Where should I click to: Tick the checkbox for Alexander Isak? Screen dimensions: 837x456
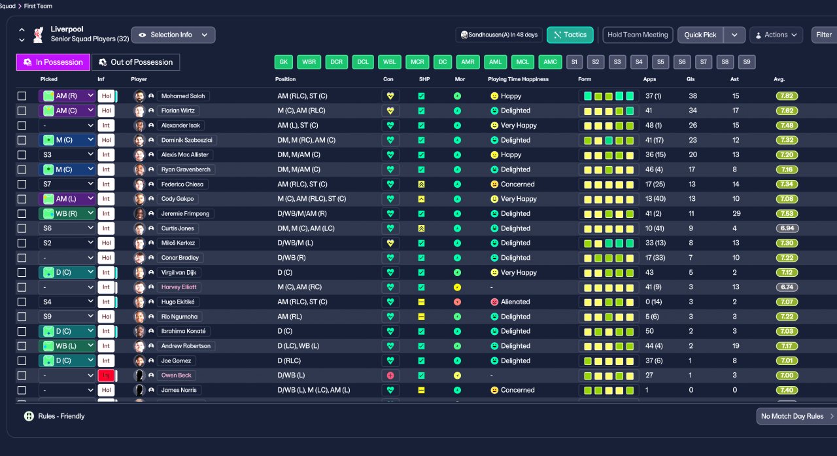22,126
